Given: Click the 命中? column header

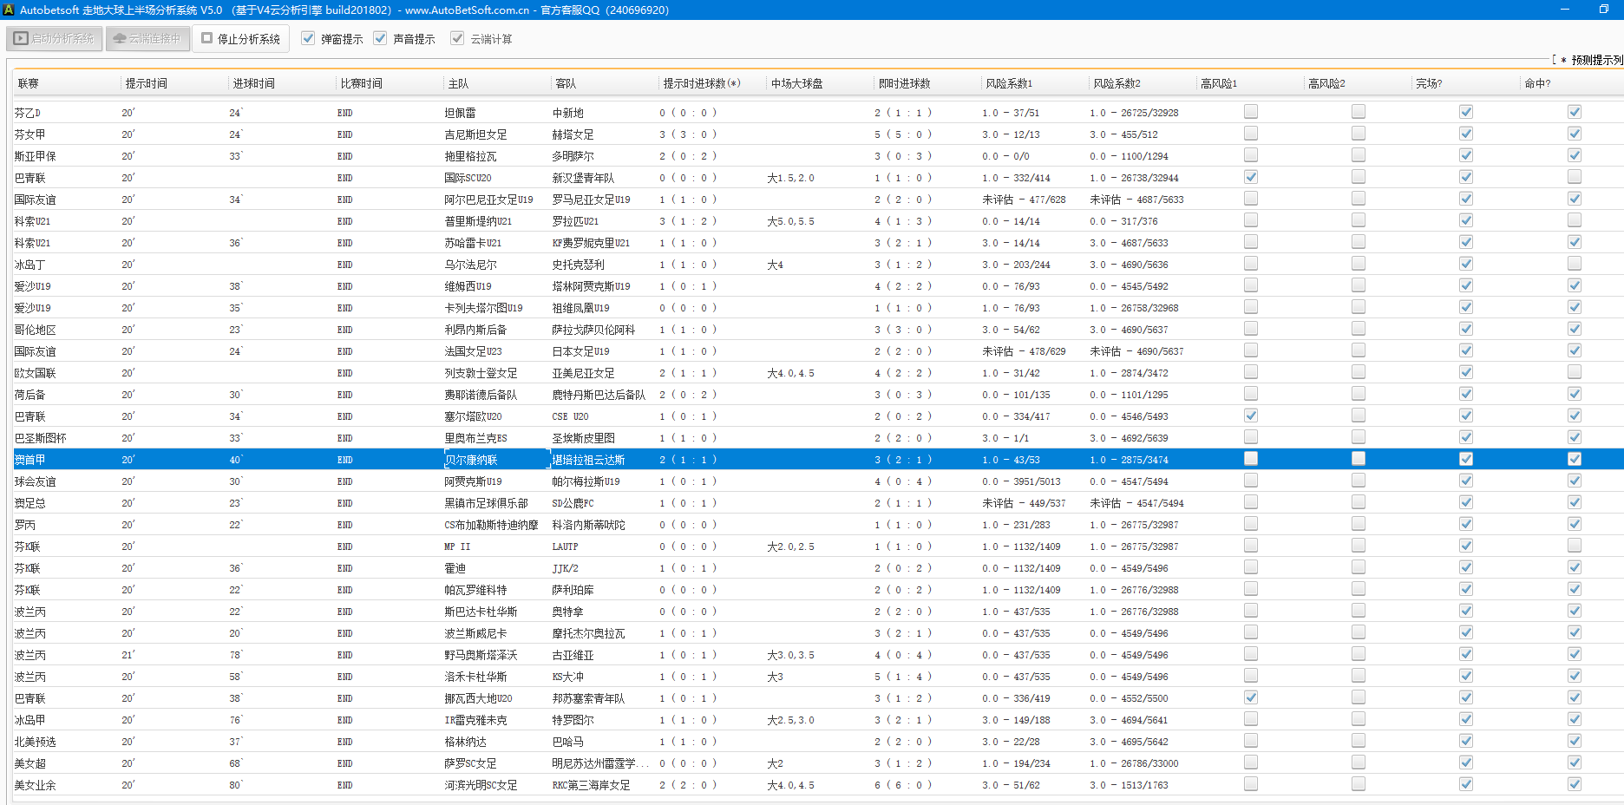Looking at the screenshot, I should coord(1537,84).
